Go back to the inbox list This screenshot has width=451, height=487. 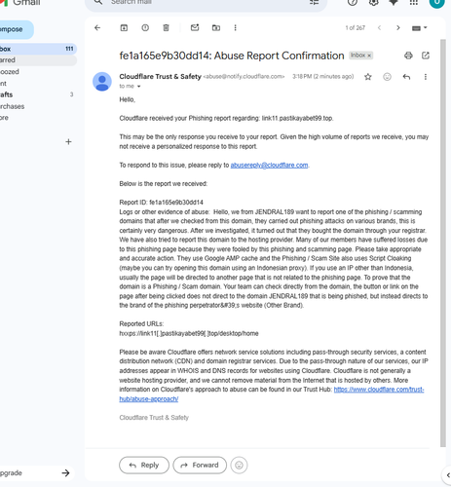point(97,28)
